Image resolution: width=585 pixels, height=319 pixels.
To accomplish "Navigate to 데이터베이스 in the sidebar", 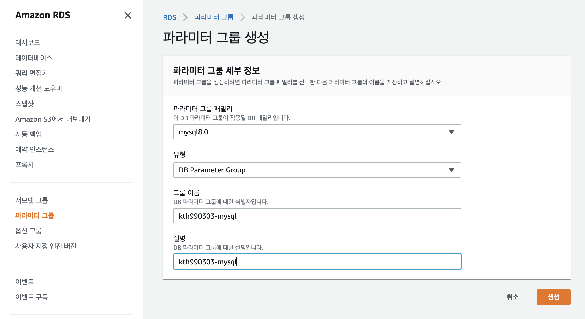I will point(34,58).
